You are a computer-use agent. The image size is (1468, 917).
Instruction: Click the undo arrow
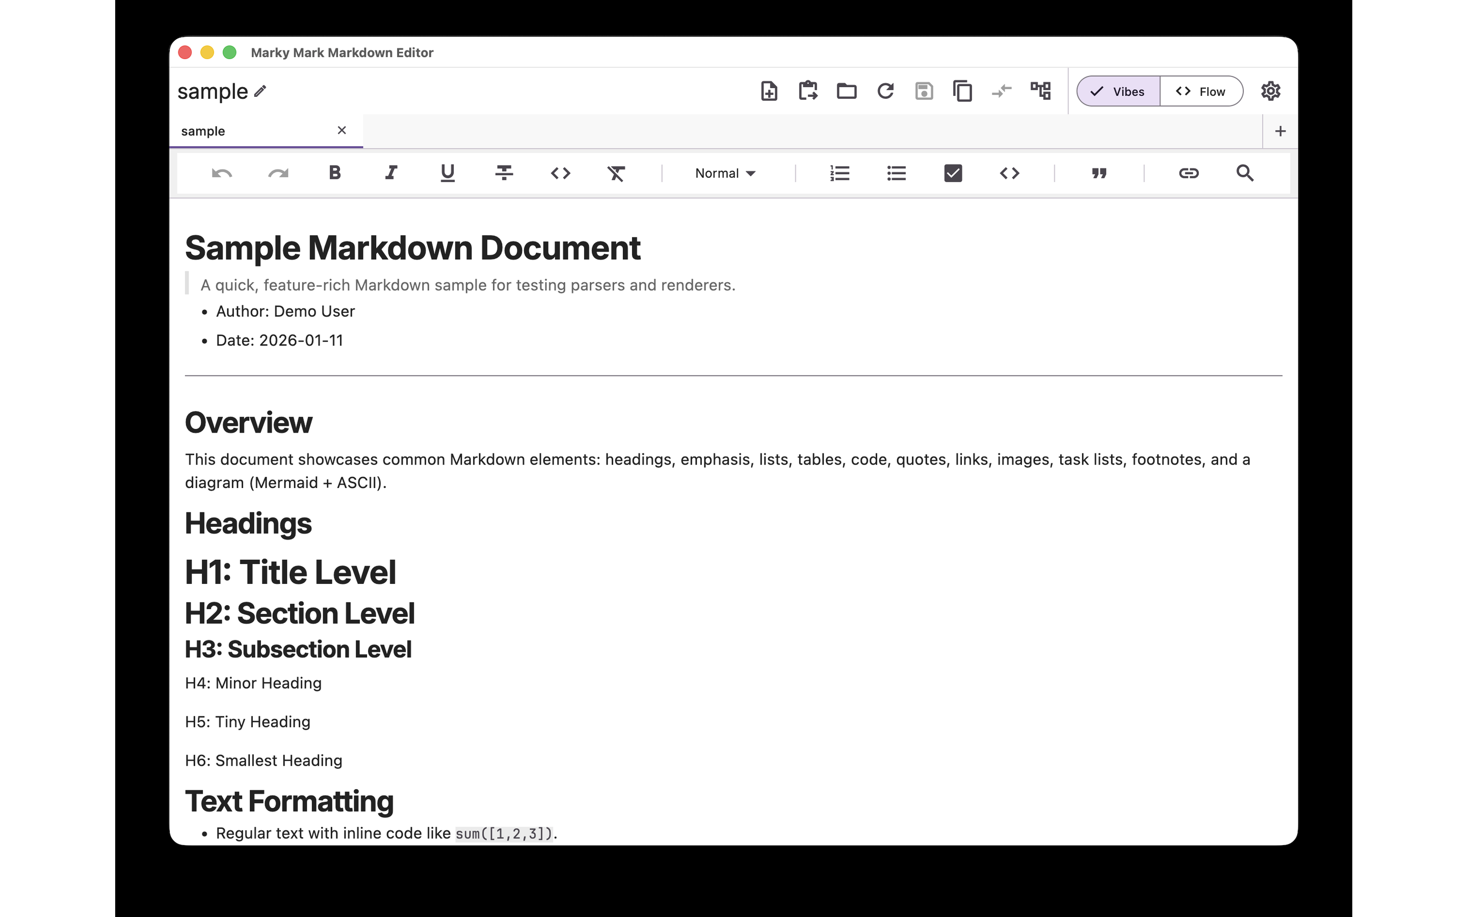point(221,173)
